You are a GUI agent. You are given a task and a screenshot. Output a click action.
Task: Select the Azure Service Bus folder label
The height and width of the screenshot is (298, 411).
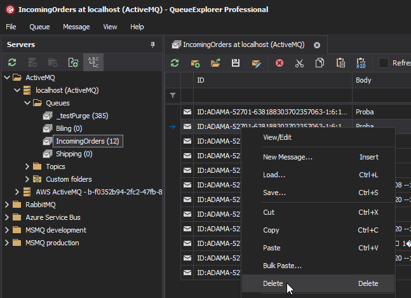click(53, 217)
